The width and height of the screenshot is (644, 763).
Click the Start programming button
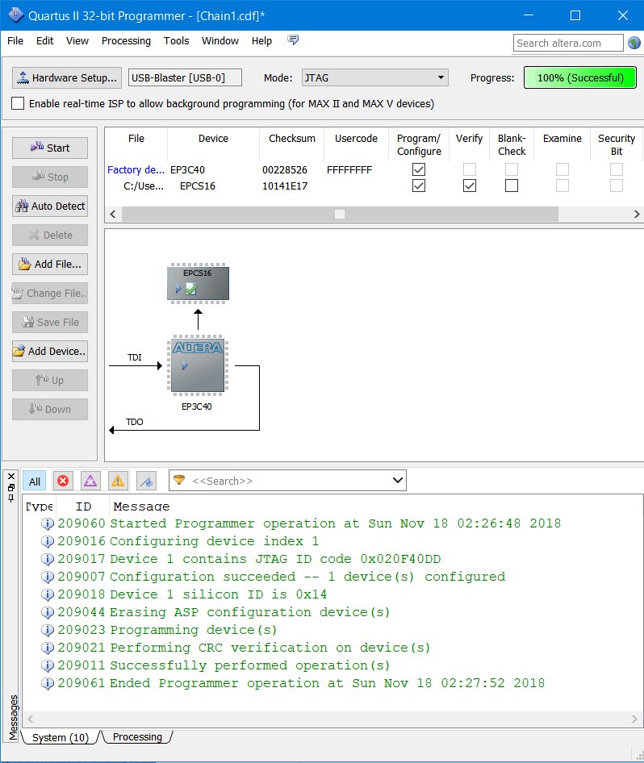[50, 148]
